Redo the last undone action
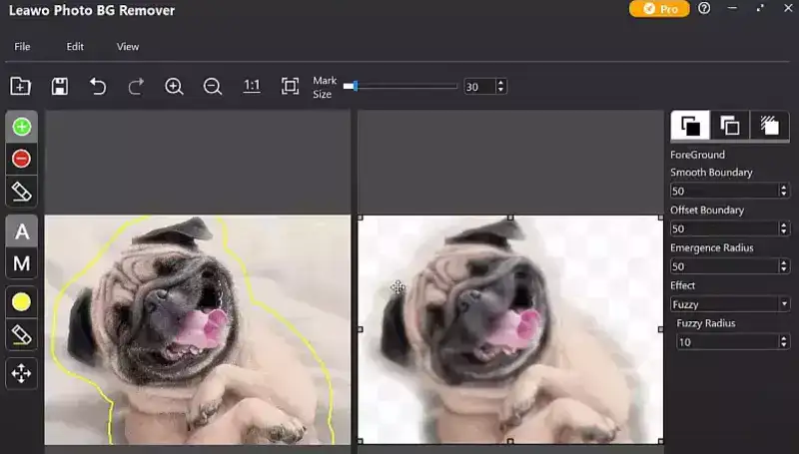 coord(136,86)
